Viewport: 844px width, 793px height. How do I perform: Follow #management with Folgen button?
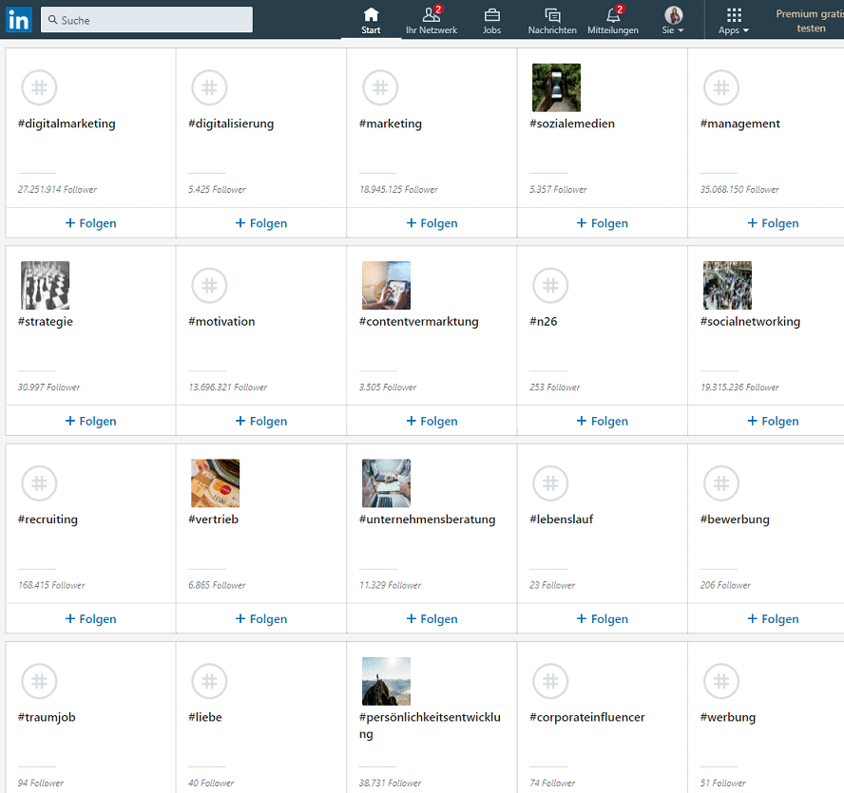click(x=773, y=223)
